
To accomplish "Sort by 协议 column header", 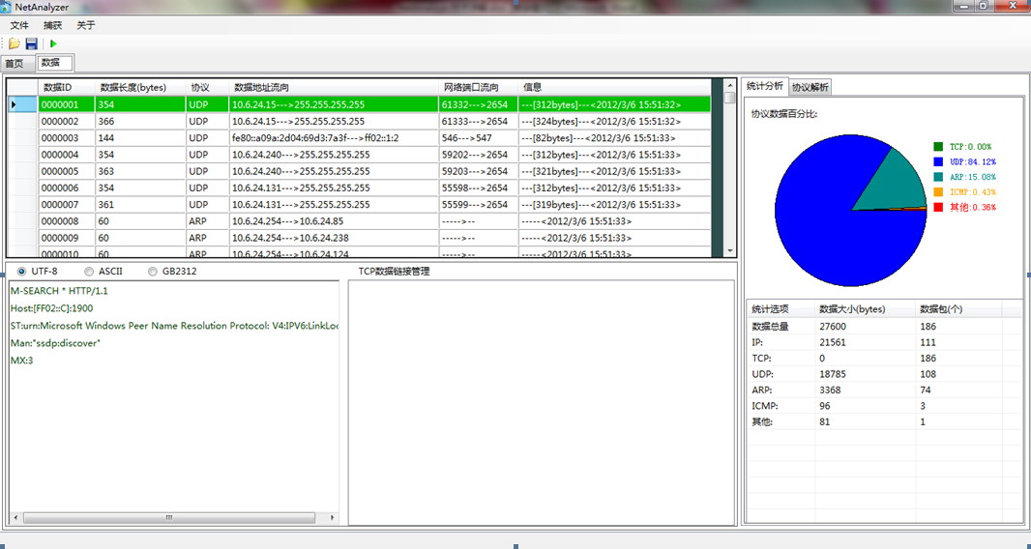I will click(207, 87).
